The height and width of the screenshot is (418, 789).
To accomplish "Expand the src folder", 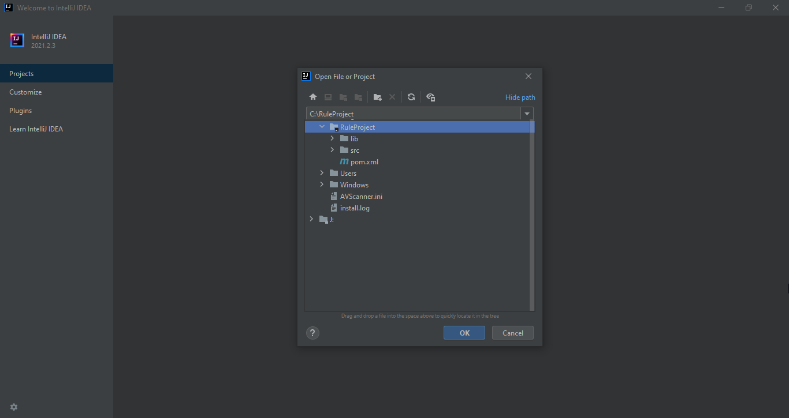I will click(x=332, y=150).
